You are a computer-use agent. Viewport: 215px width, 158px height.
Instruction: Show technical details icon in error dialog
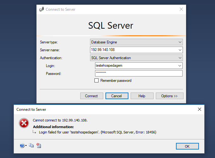pyautogui.click(x=39, y=145)
